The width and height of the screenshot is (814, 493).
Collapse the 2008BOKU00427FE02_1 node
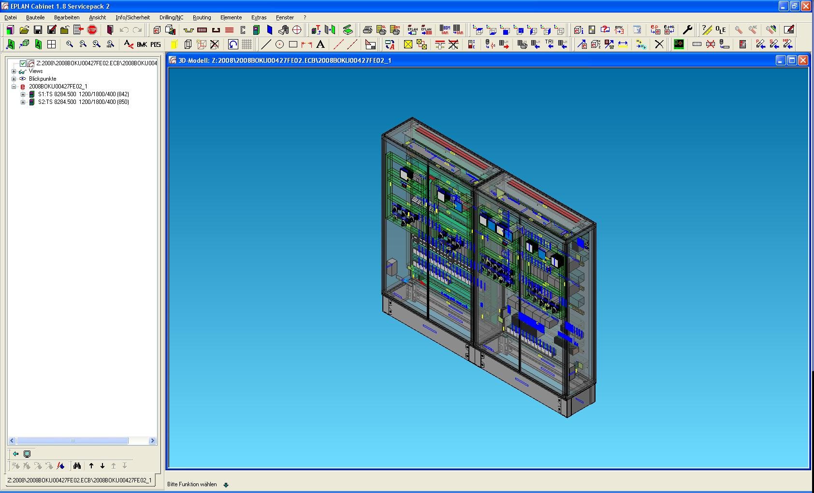14,87
